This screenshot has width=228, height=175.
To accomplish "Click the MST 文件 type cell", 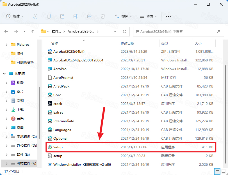I will tap(169, 78).
